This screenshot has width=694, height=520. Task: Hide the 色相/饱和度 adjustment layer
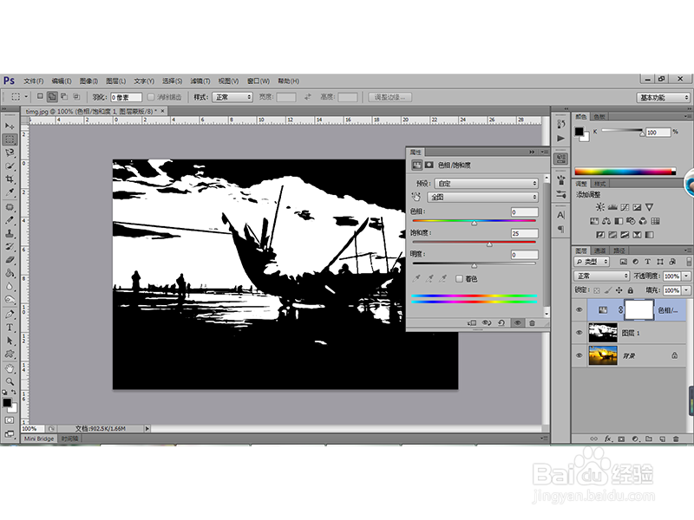pyautogui.click(x=579, y=310)
